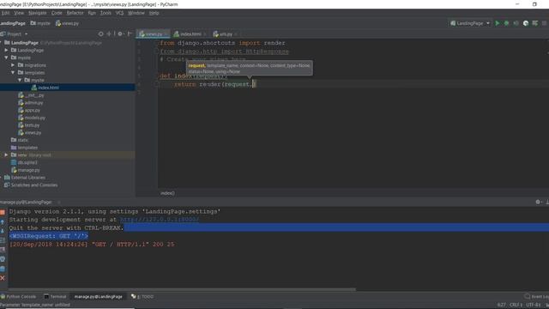Viewport: 549px width, 309px height.
Task: Click the mysite breadcrumb in the navigation bar
Action: pyautogui.click(x=40, y=23)
